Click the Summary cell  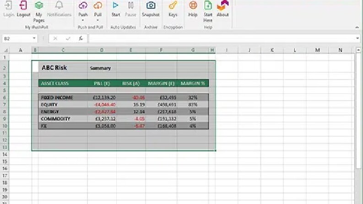pyautogui.click(x=102, y=68)
